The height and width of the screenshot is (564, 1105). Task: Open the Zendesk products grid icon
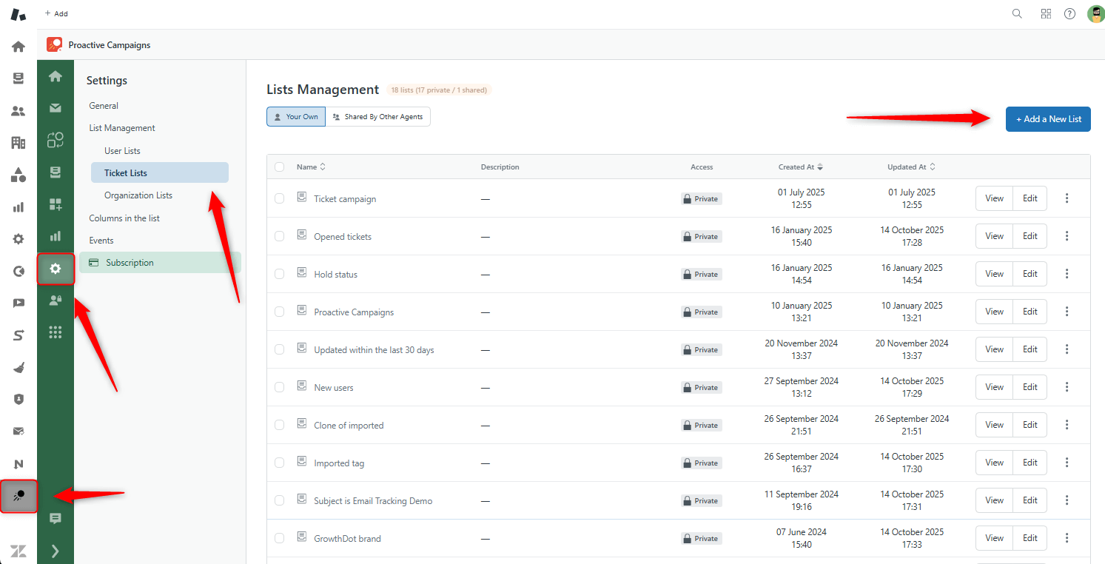(x=1046, y=13)
